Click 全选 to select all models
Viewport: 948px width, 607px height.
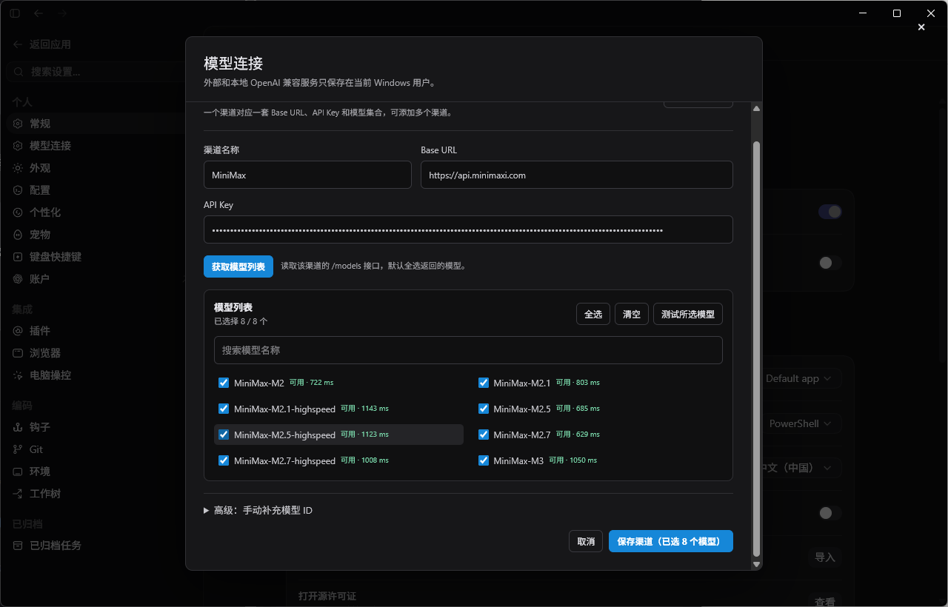[x=593, y=314]
